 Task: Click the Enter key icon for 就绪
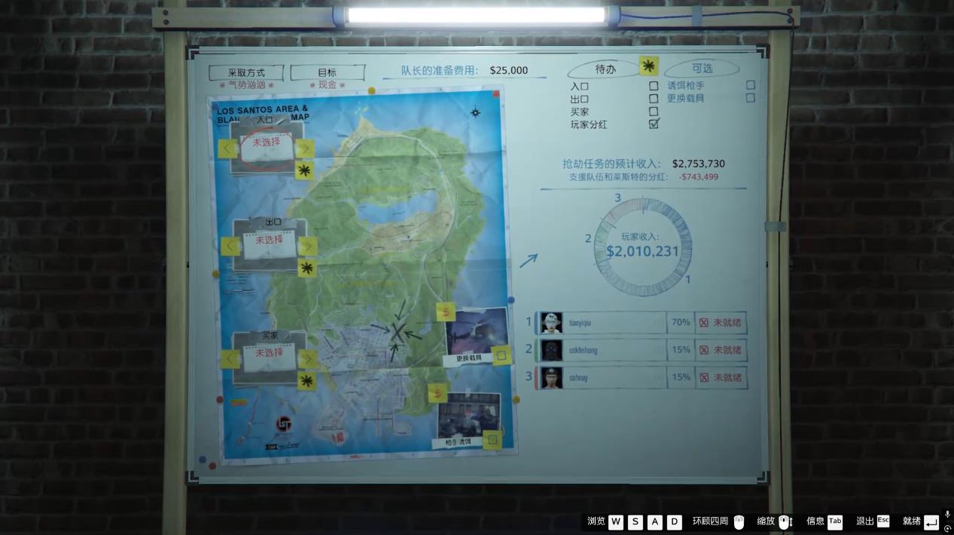click(x=931, y=521)
